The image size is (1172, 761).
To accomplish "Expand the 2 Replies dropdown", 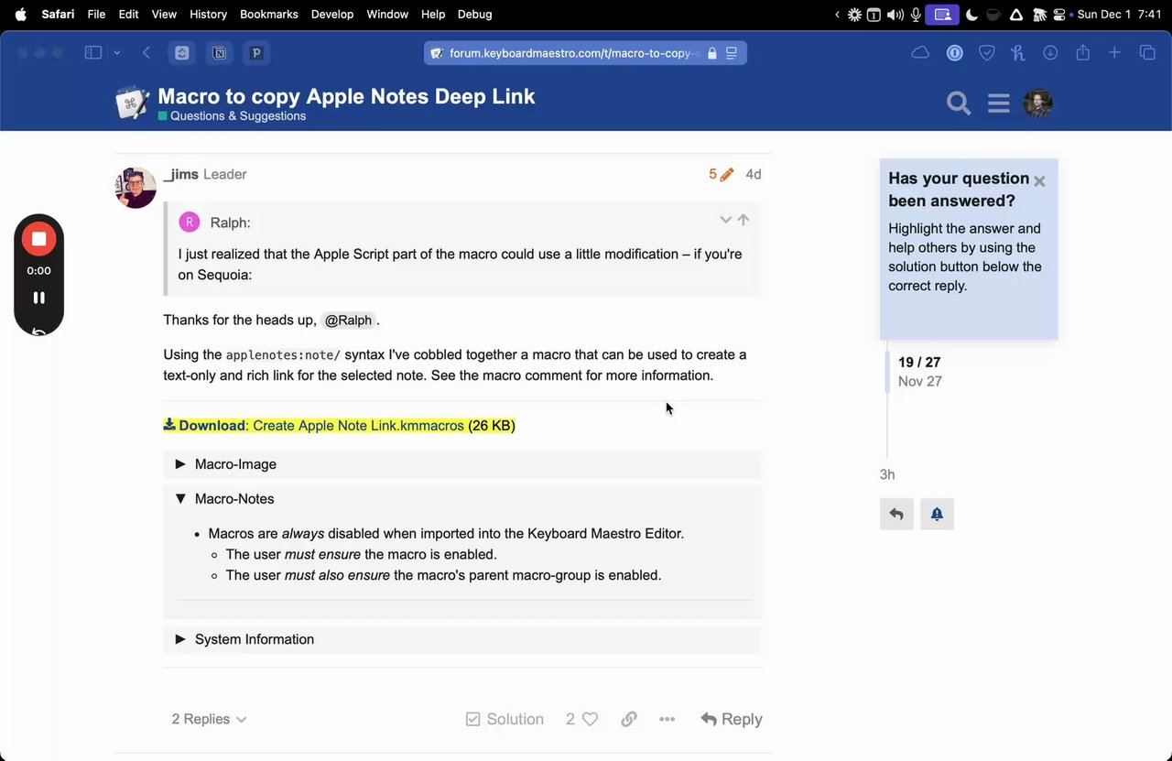I will click(209, 719).
